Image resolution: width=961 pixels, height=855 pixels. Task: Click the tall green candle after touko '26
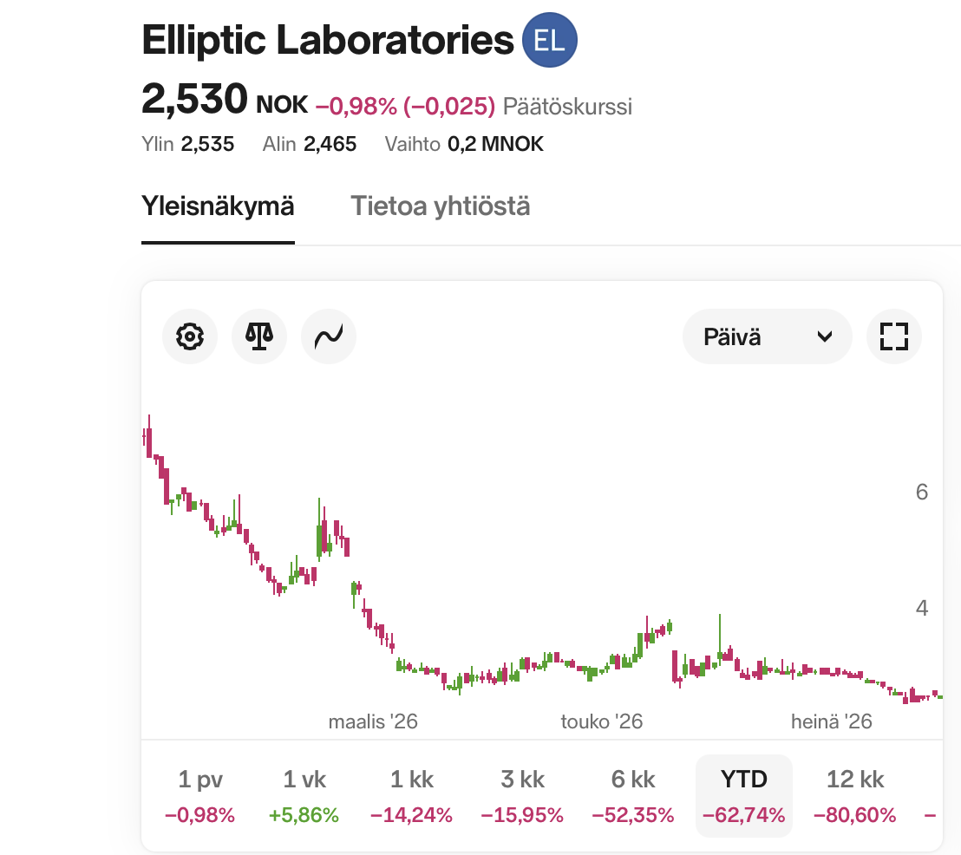pyautogui.click(x=720, y=637)
